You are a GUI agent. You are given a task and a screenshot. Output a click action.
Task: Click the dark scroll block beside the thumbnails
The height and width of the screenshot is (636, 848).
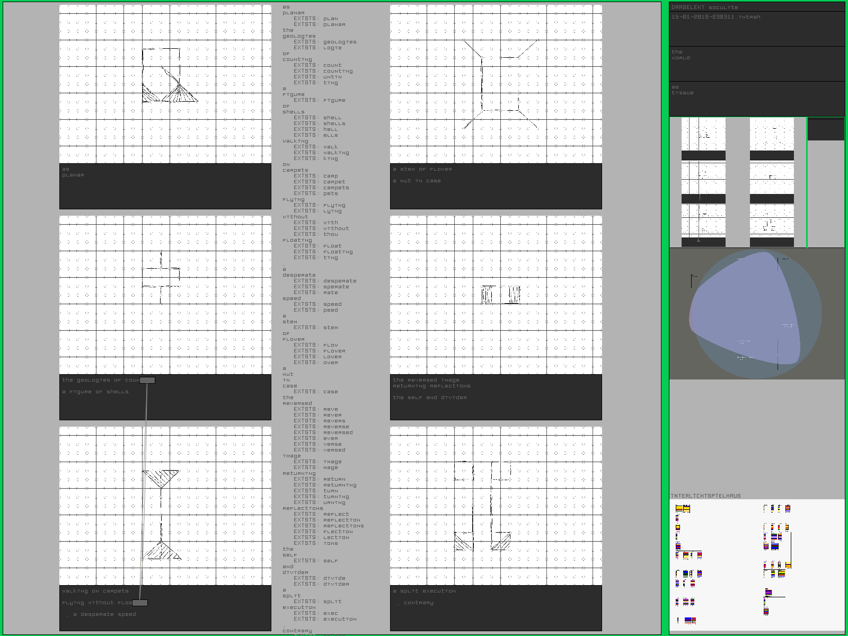(x=826, y=130)
